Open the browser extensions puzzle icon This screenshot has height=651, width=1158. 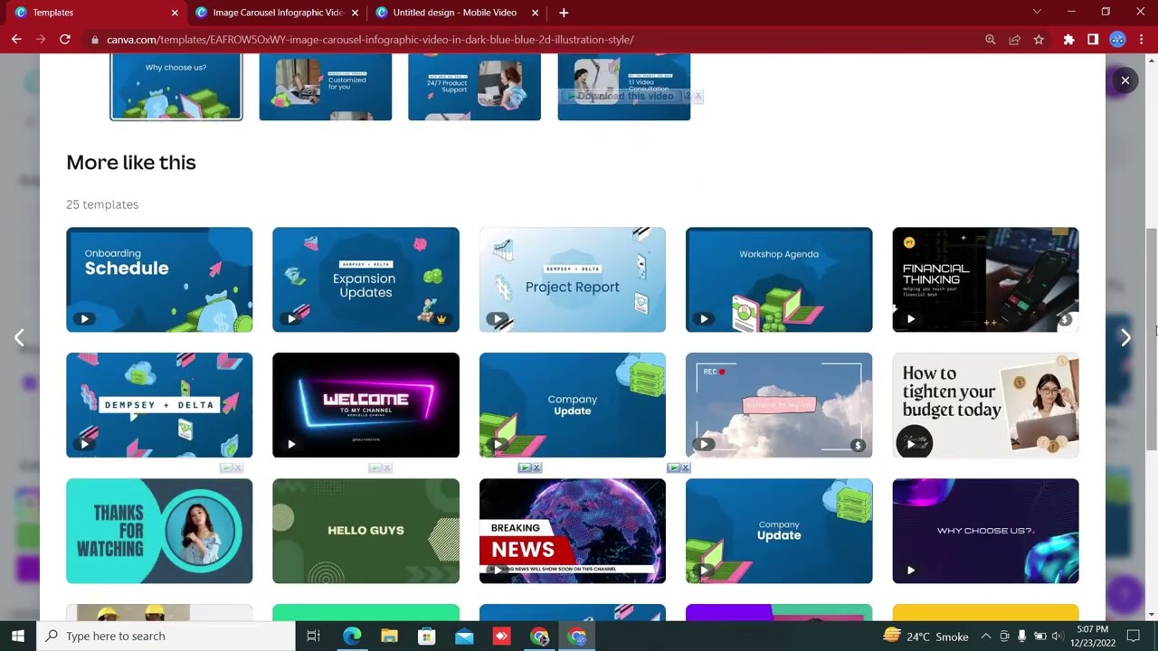coord(1068,40)
